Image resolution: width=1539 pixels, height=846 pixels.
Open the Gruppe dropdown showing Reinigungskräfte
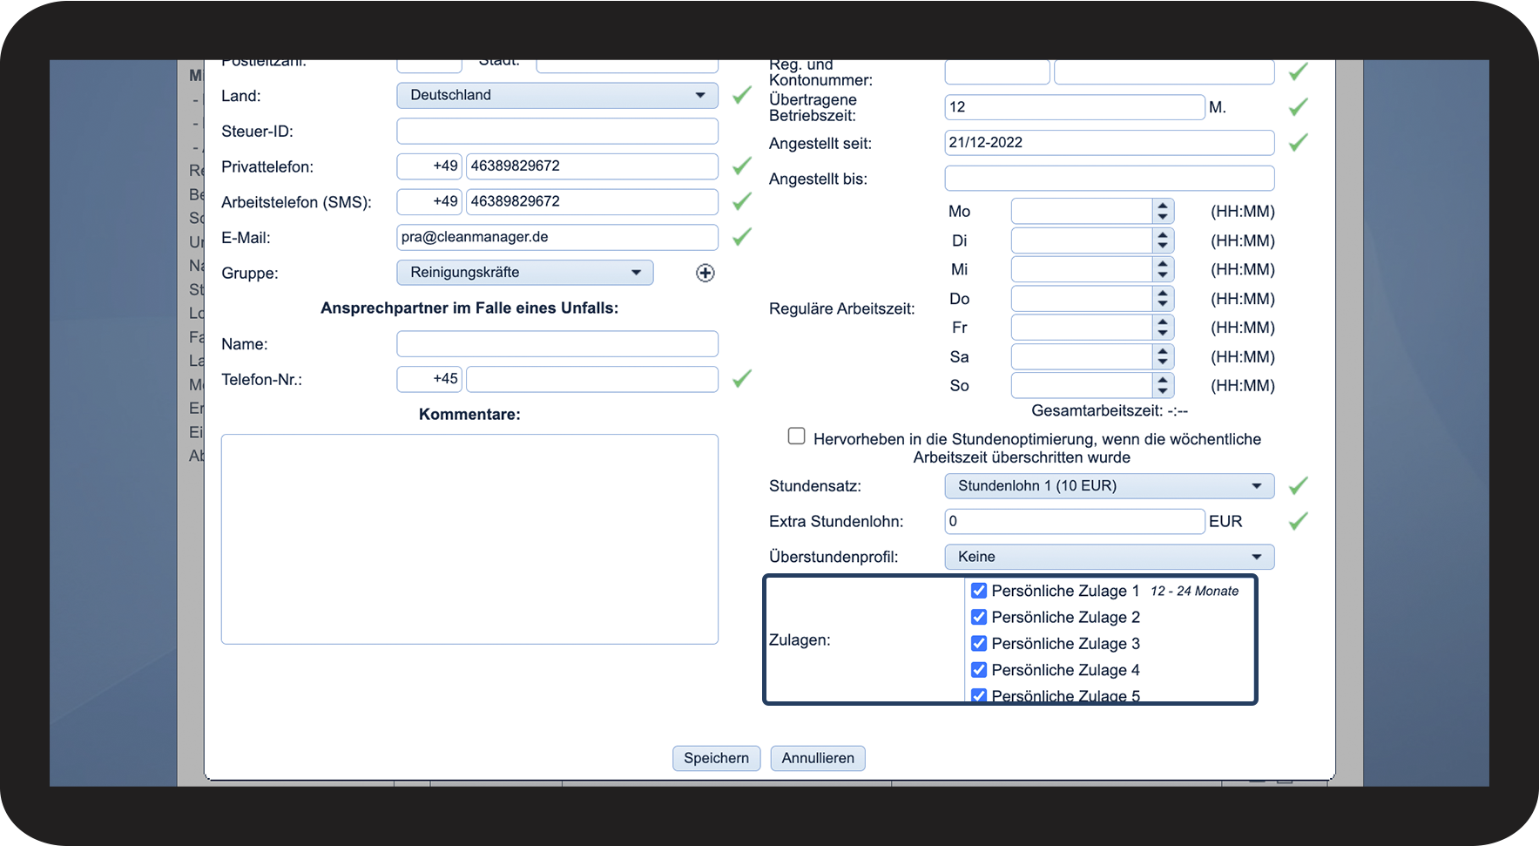point(524,273)
